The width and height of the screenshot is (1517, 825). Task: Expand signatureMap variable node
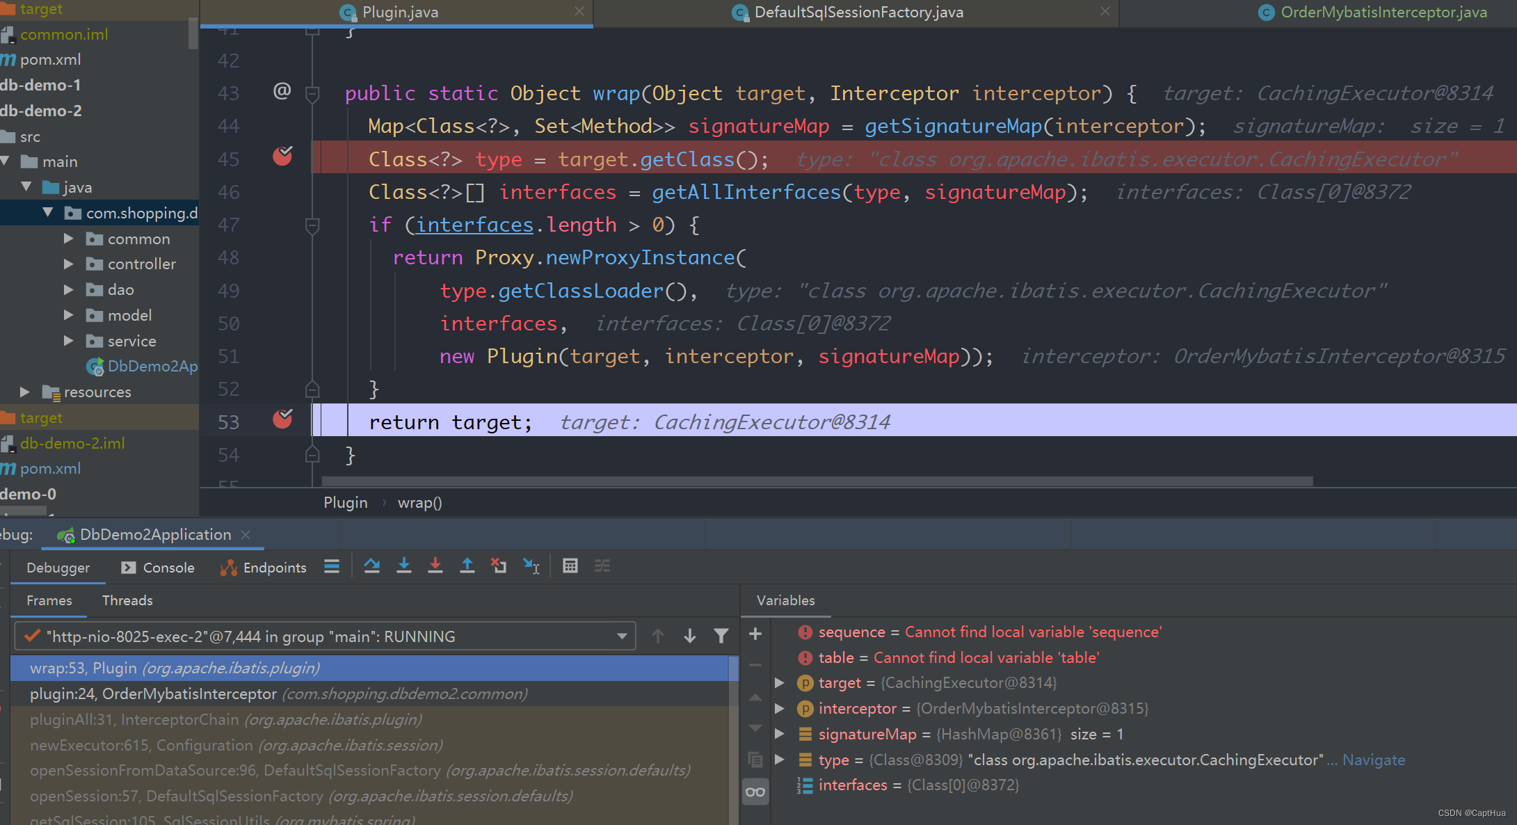780,734
